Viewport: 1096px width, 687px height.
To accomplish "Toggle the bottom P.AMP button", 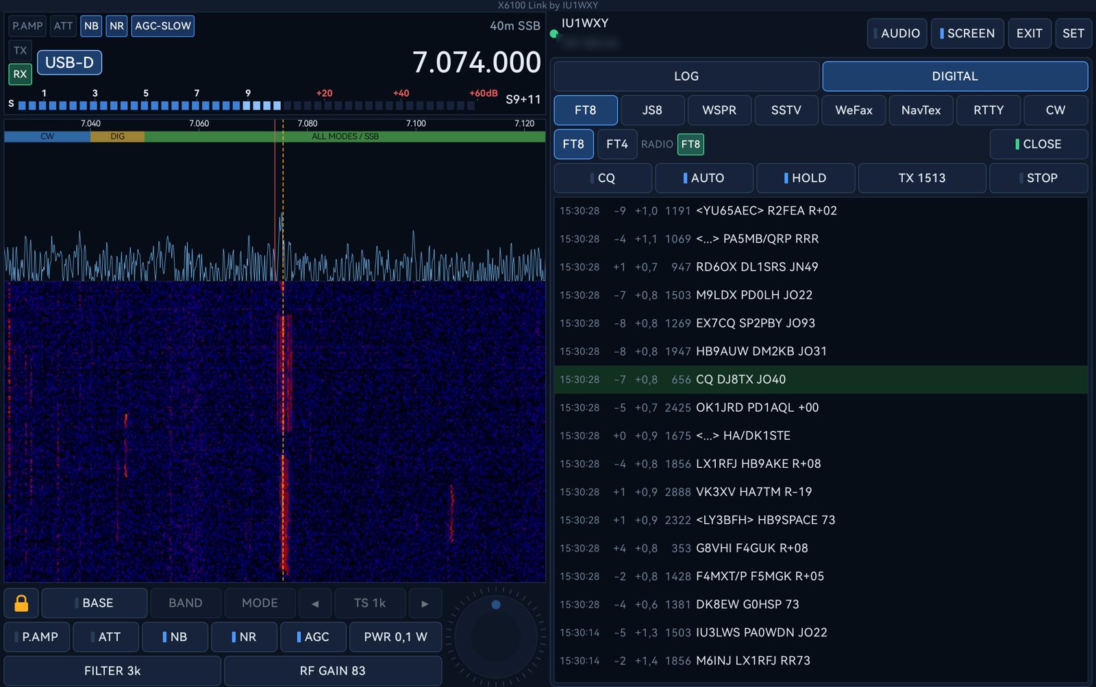I will (x=37, y=636).
